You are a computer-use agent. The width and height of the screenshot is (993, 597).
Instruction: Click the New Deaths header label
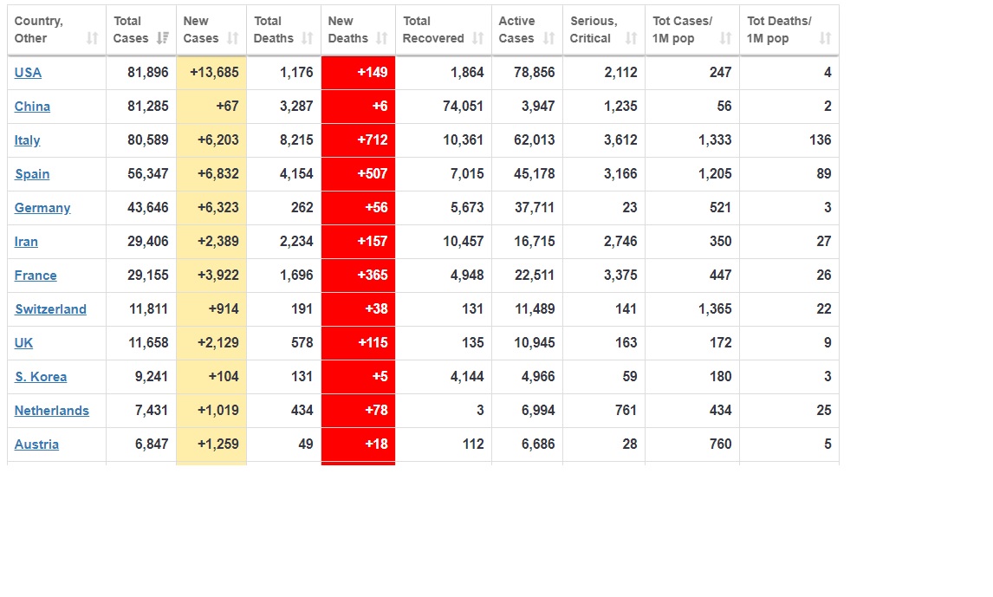click(347, 29)
